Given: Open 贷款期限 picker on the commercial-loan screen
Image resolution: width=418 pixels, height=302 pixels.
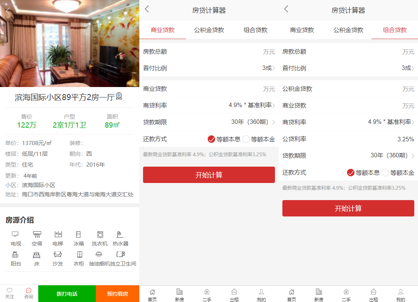Looking at the screenshot, I should pos(209,122).
